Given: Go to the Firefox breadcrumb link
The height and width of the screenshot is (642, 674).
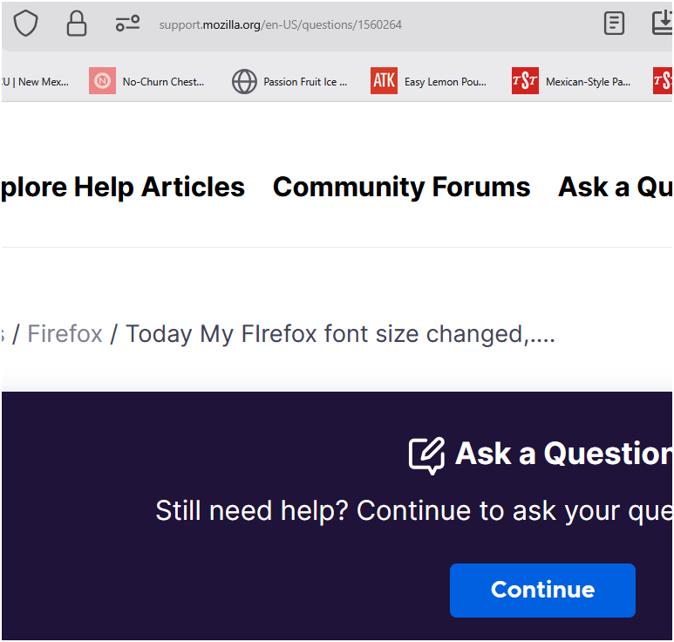Looking at the screenshot, I should [65, 334].
